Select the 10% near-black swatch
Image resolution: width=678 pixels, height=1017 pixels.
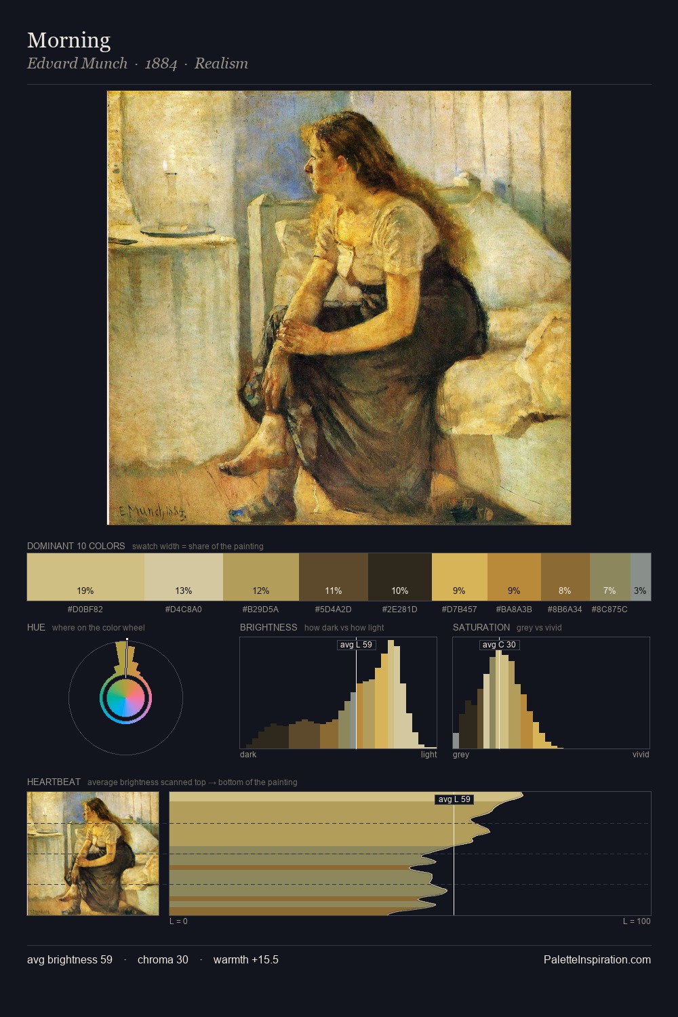tap(400, 577)
